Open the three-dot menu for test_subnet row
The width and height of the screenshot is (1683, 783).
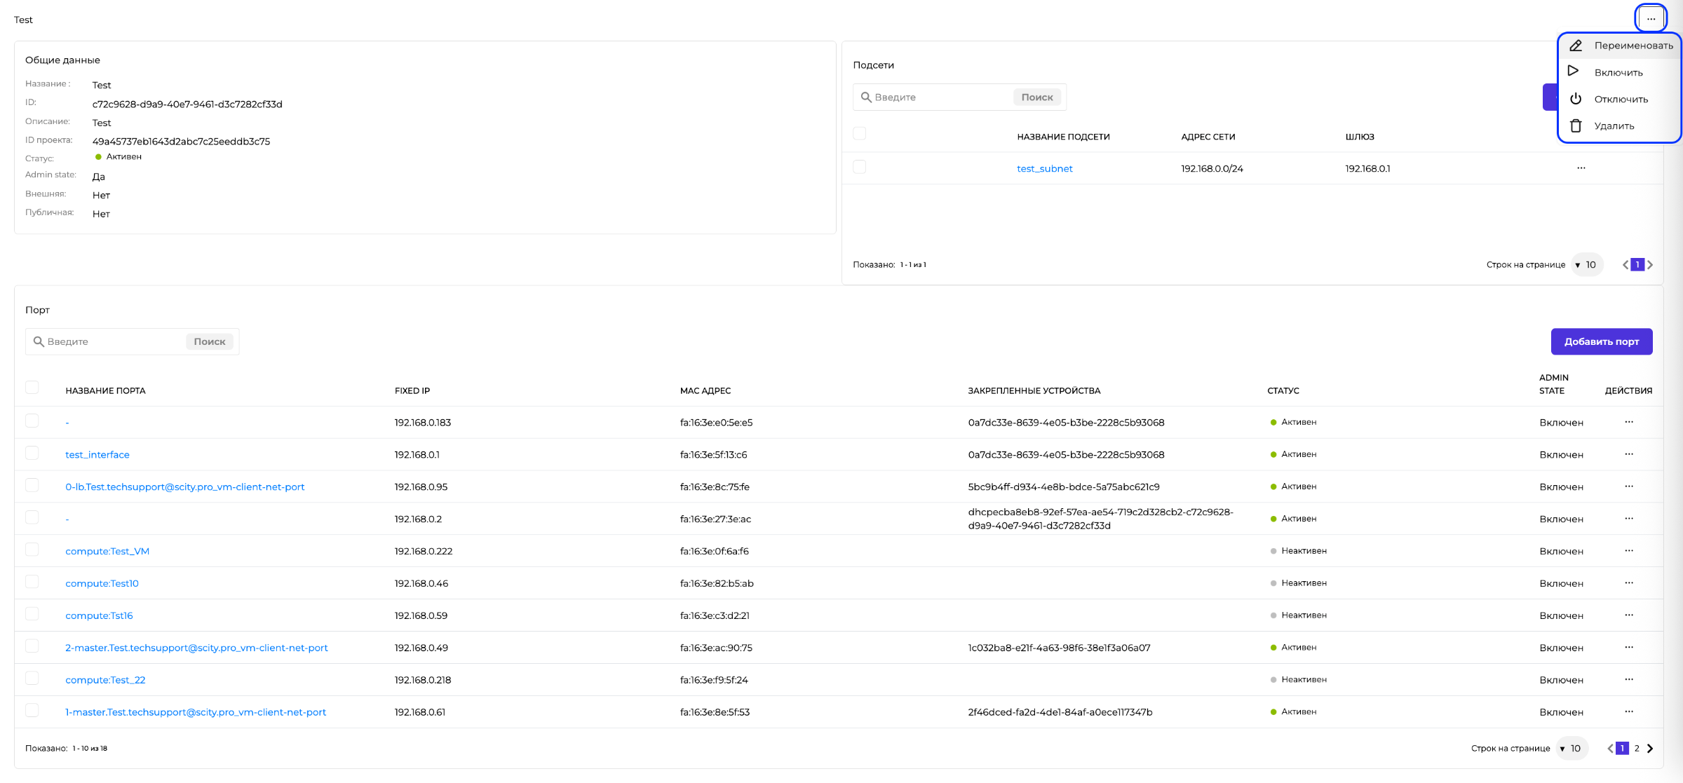(x=1581, y=168)
